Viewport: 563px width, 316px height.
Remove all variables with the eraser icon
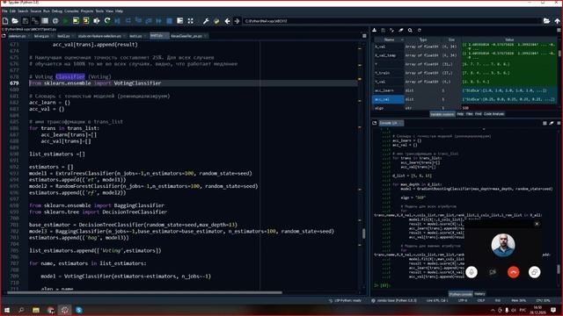[401, 31]
